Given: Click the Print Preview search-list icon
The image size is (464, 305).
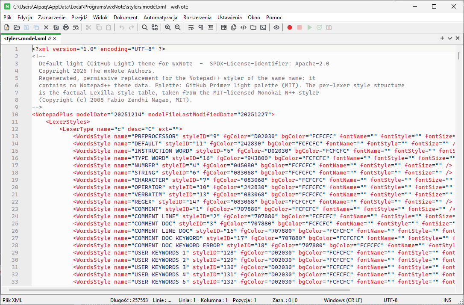Looking at the screenshot, I should pos(76,27).
